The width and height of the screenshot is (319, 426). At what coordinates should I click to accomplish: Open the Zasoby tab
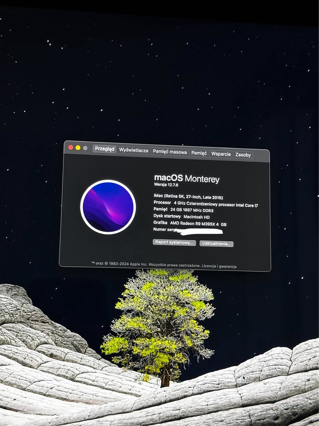click(x=243, y=155)
